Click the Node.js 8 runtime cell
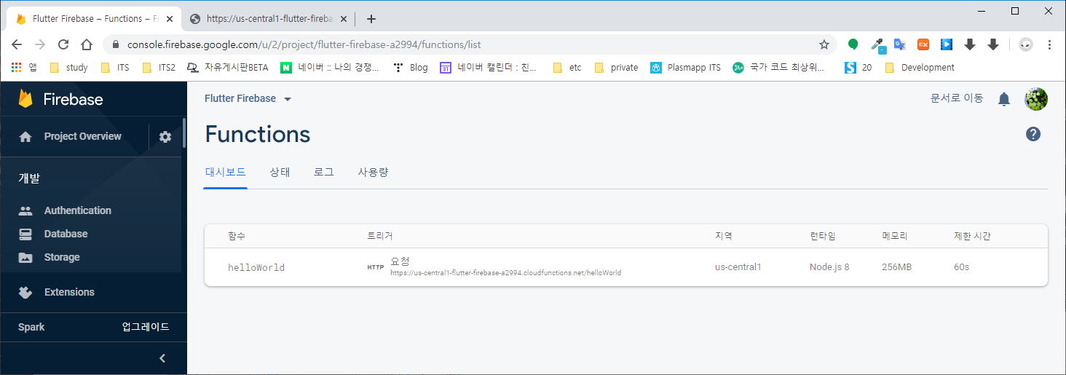 point(829,267)
